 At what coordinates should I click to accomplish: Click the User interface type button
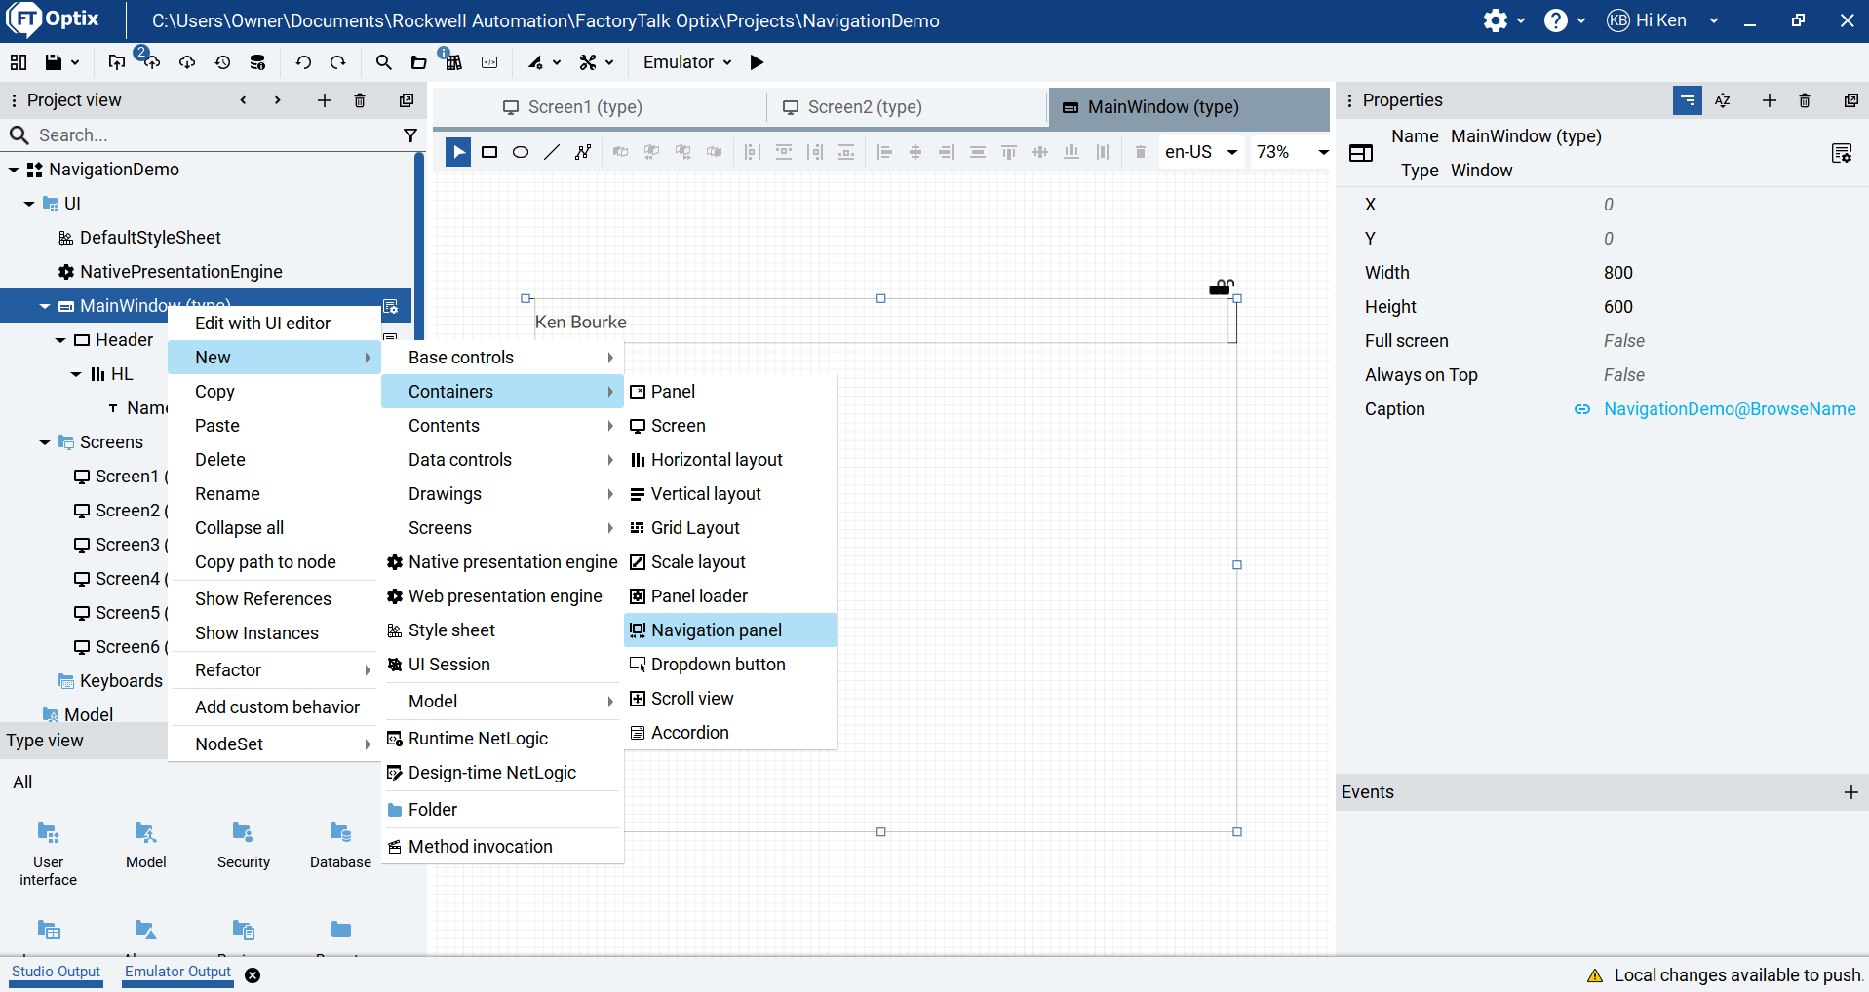pyautogui.click(x=49, y=854)
